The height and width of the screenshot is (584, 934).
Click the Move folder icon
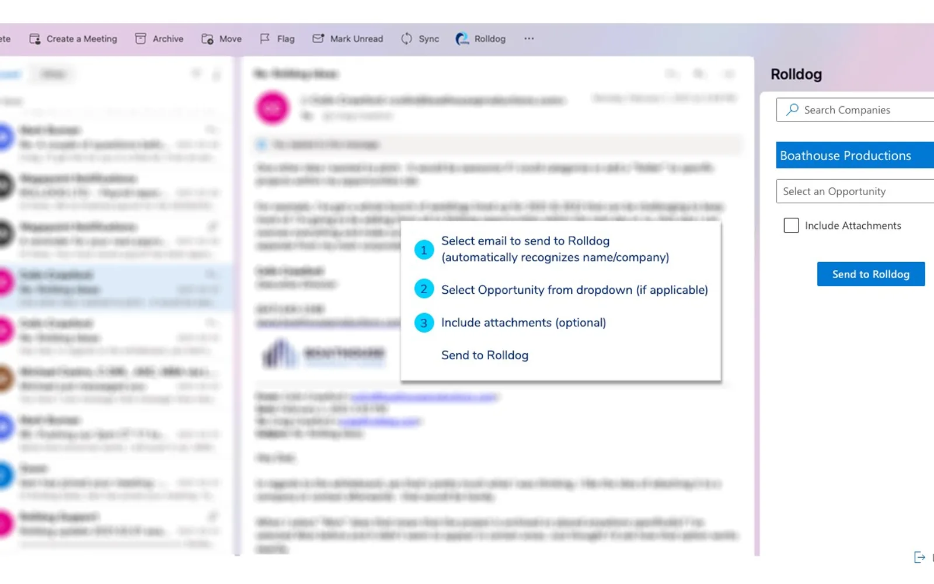207,39
